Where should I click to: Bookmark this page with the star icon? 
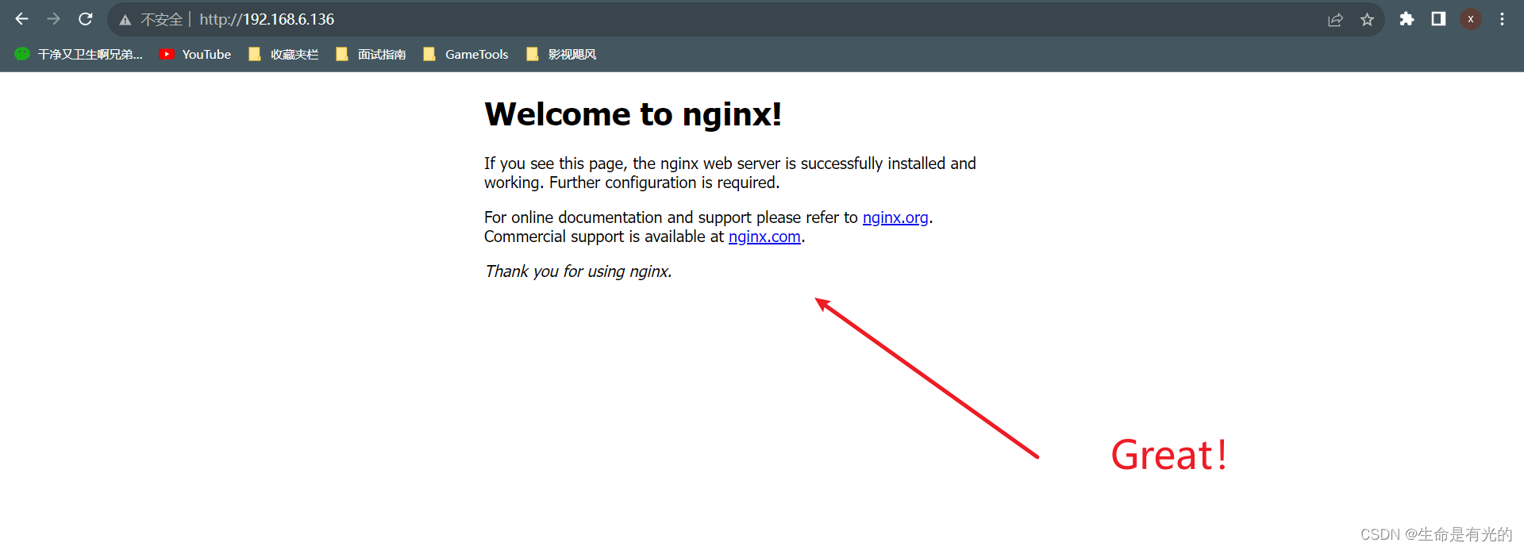tap(1367, 20)
